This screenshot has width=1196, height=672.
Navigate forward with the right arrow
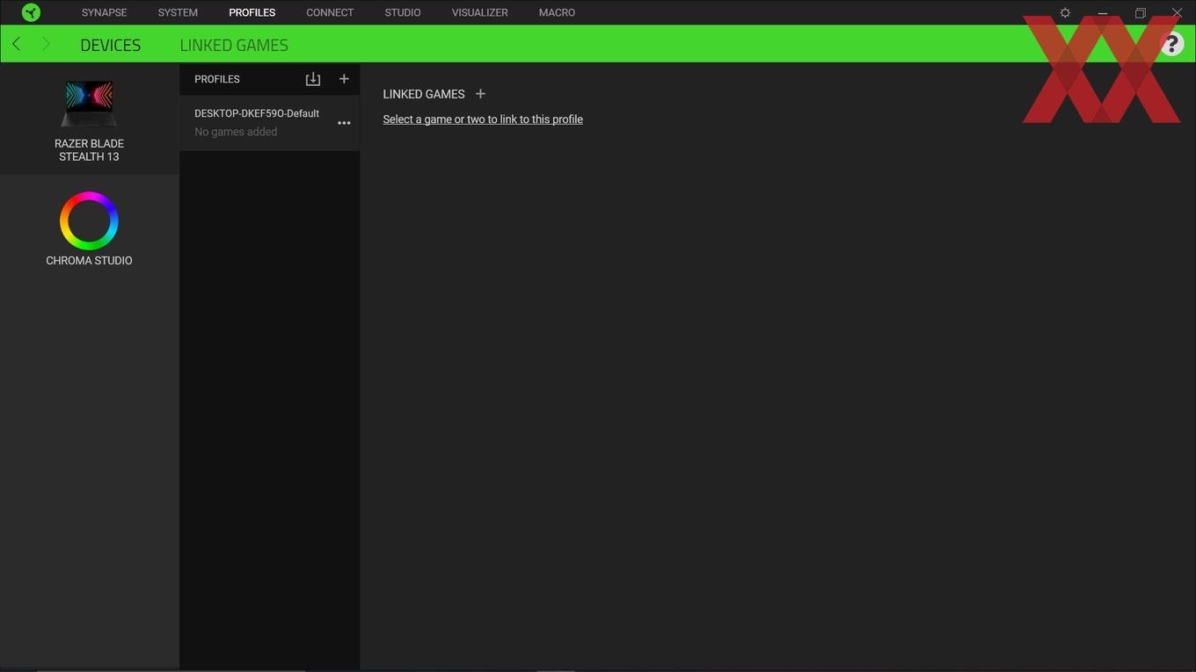(46, 44)
